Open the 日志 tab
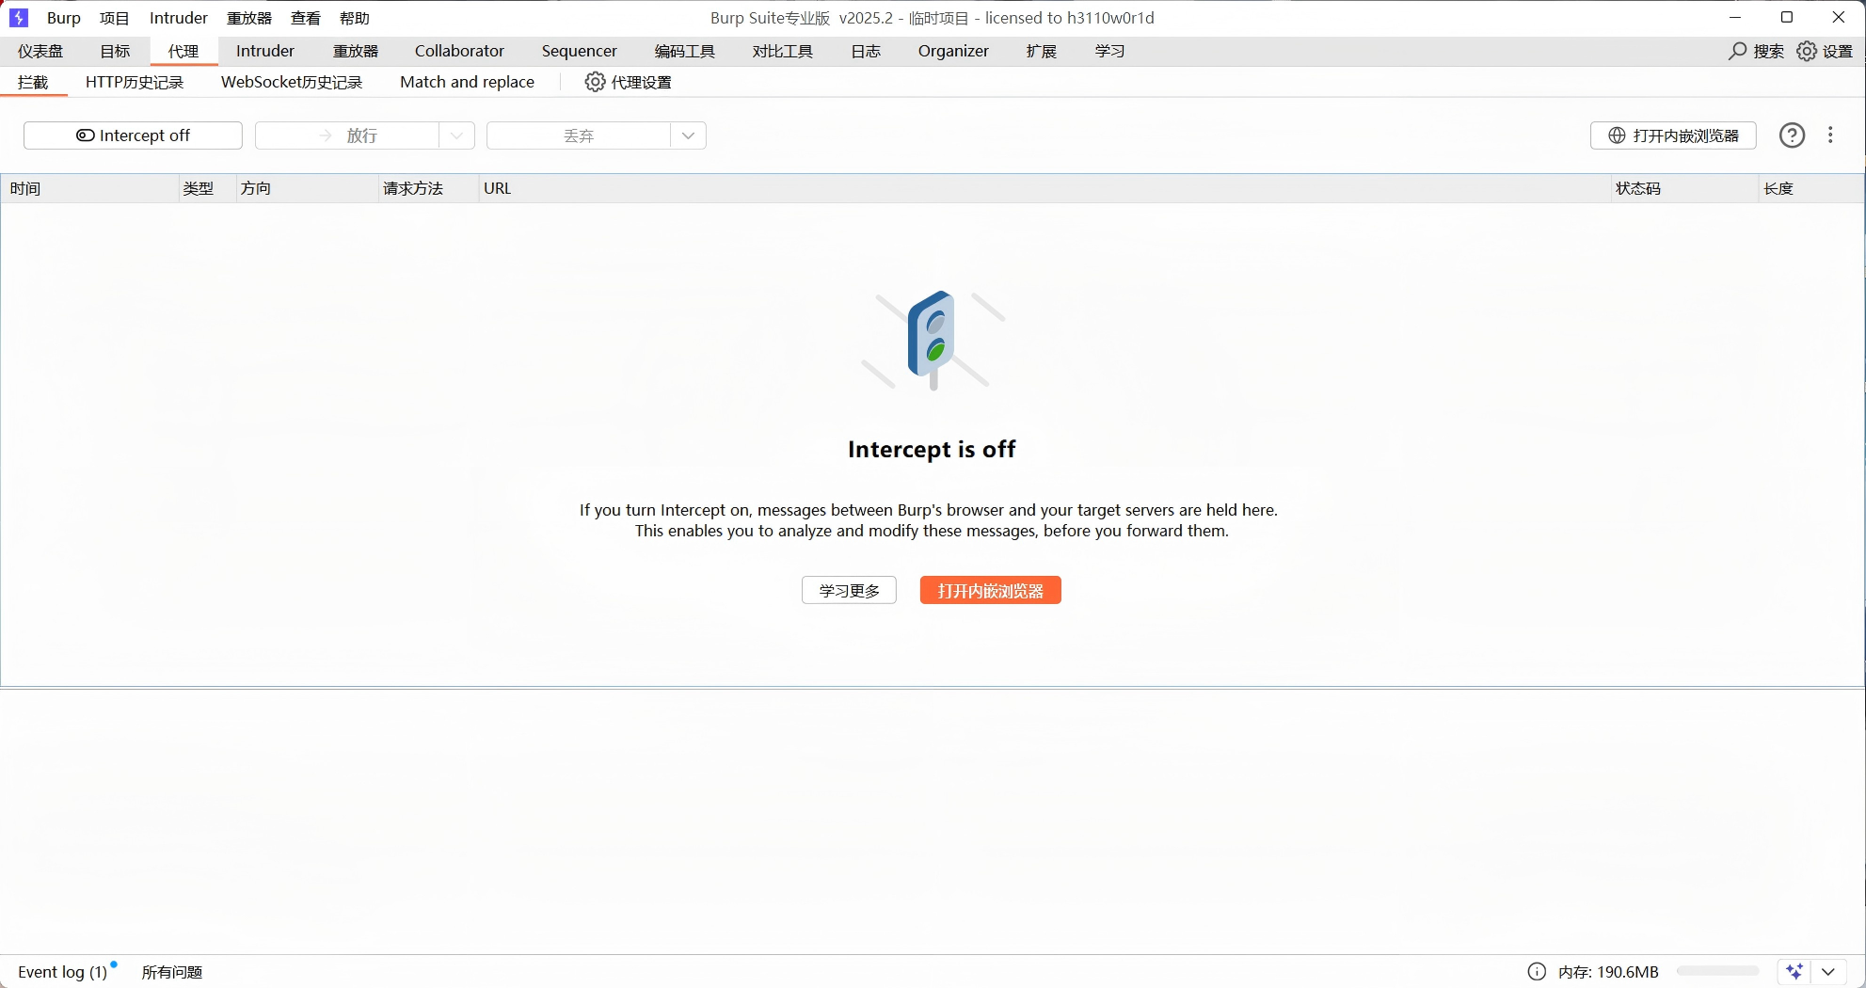1866x988 pixels. [866, 51]
